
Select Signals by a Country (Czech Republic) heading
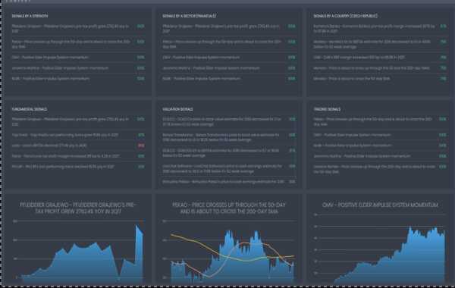(x=345, y=16)
